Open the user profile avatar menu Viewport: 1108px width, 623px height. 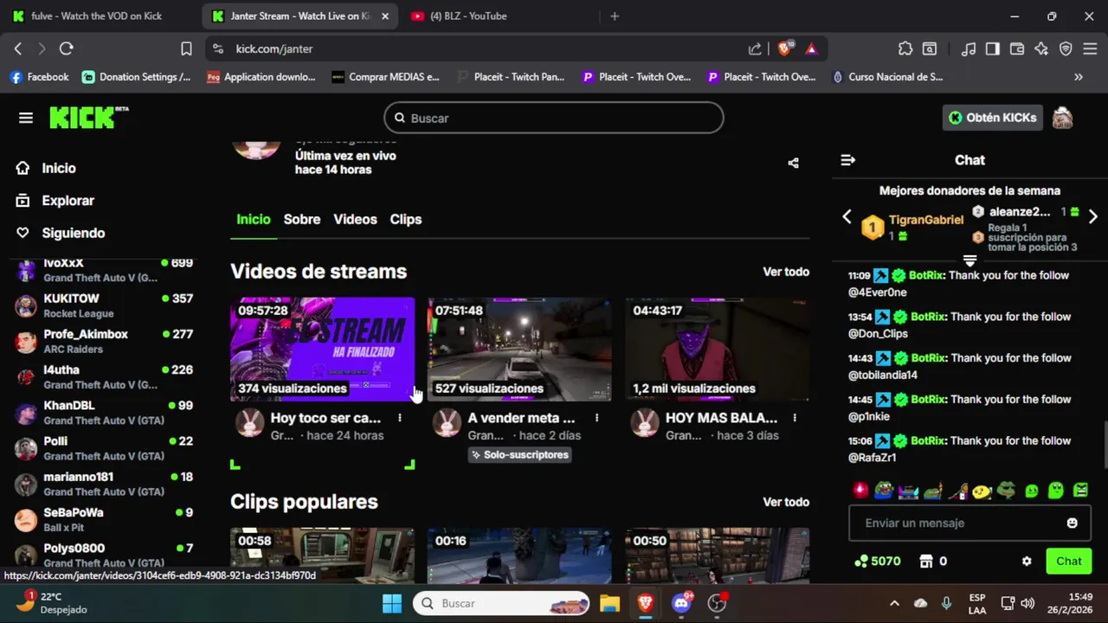point(1062,118)
